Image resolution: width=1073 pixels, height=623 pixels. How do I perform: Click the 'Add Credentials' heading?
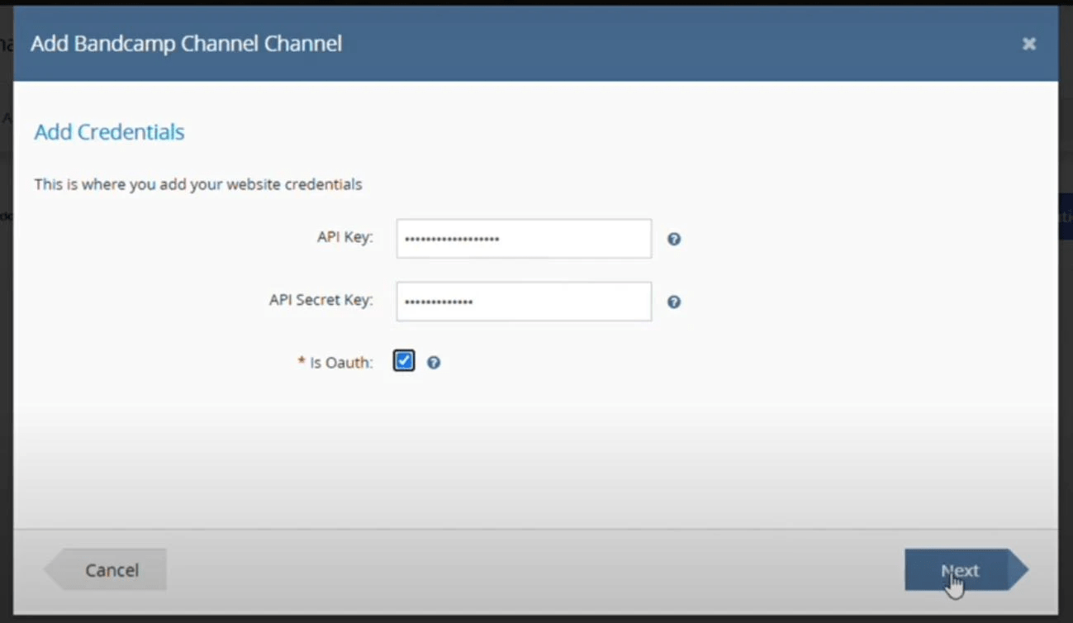[x=109, y=132]
